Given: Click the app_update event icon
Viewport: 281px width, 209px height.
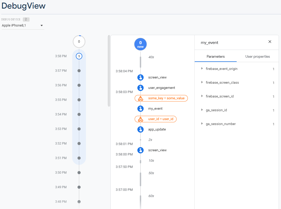Looking at the screenshot, I should 140,129.
